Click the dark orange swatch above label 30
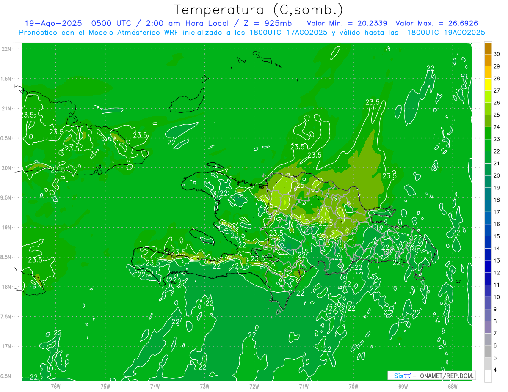The width and height of the screenshot is (508, 392). tap(488, 48)
